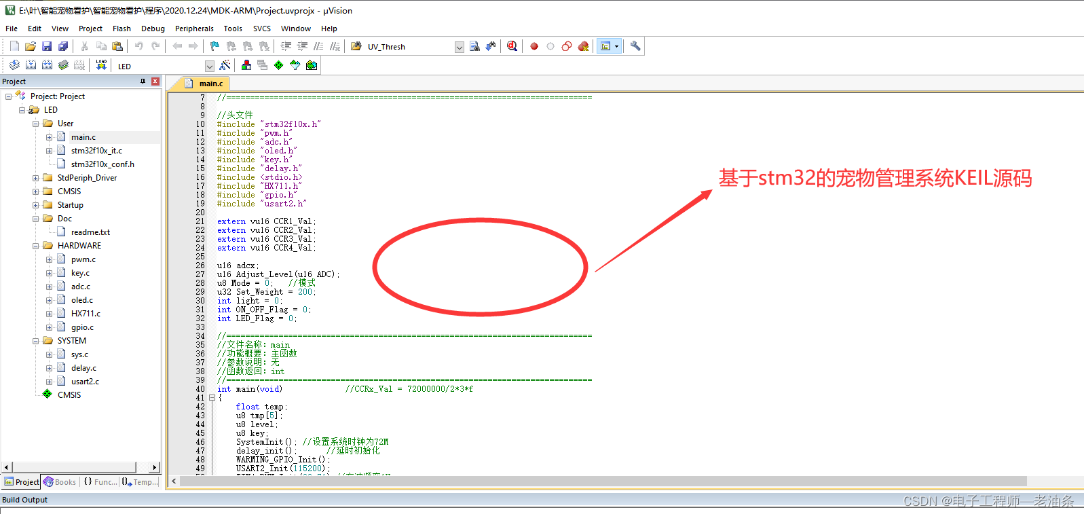1084x514 pixels.
Task: Rebuild all target files icon
Action: pyautogui.click(x=47, y=65)
